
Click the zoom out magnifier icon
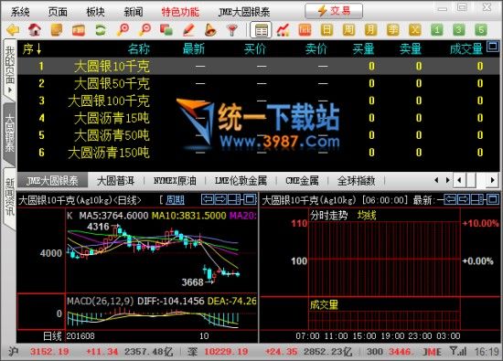pyautogui.click(x=144, y=30)
